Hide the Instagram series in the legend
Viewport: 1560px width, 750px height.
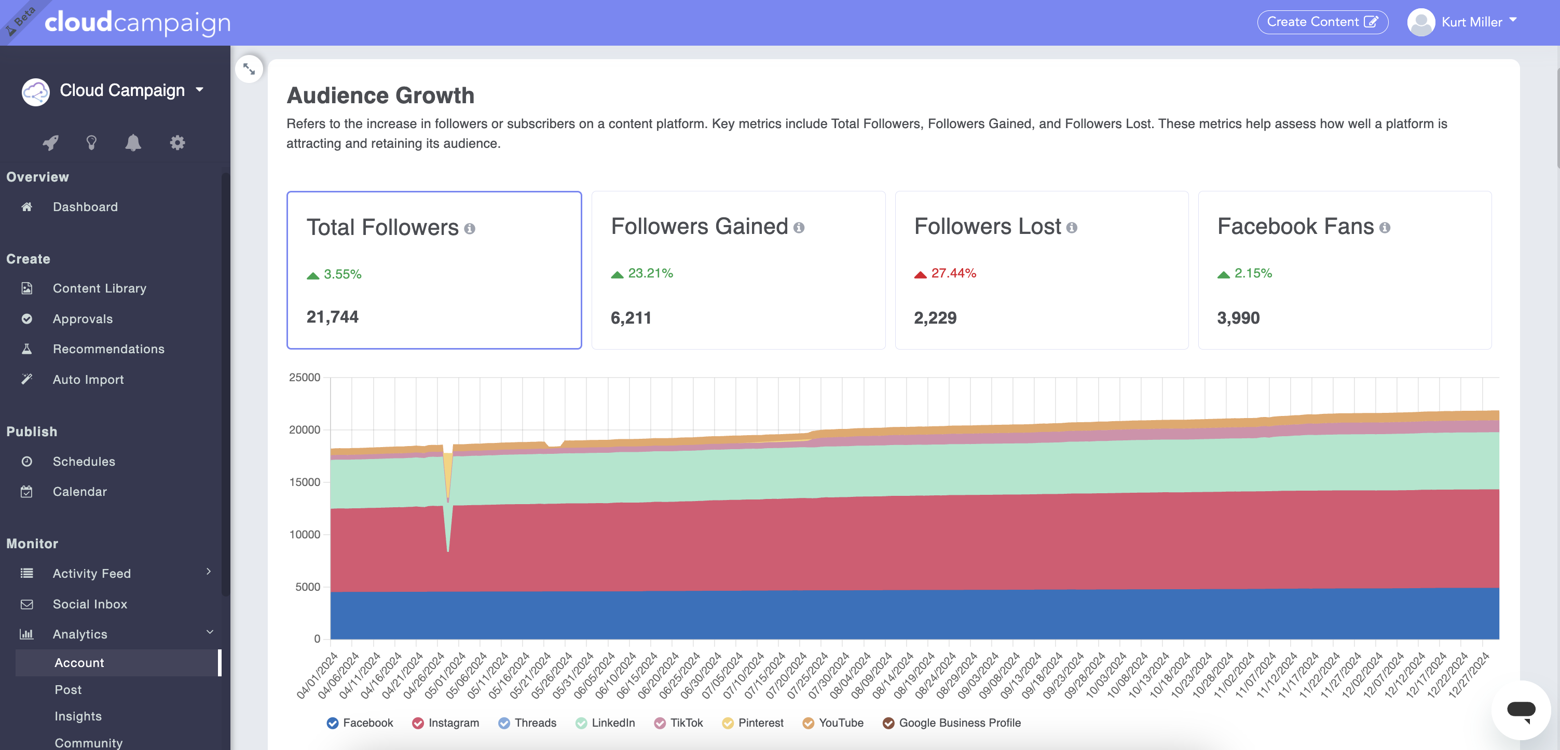418,724
